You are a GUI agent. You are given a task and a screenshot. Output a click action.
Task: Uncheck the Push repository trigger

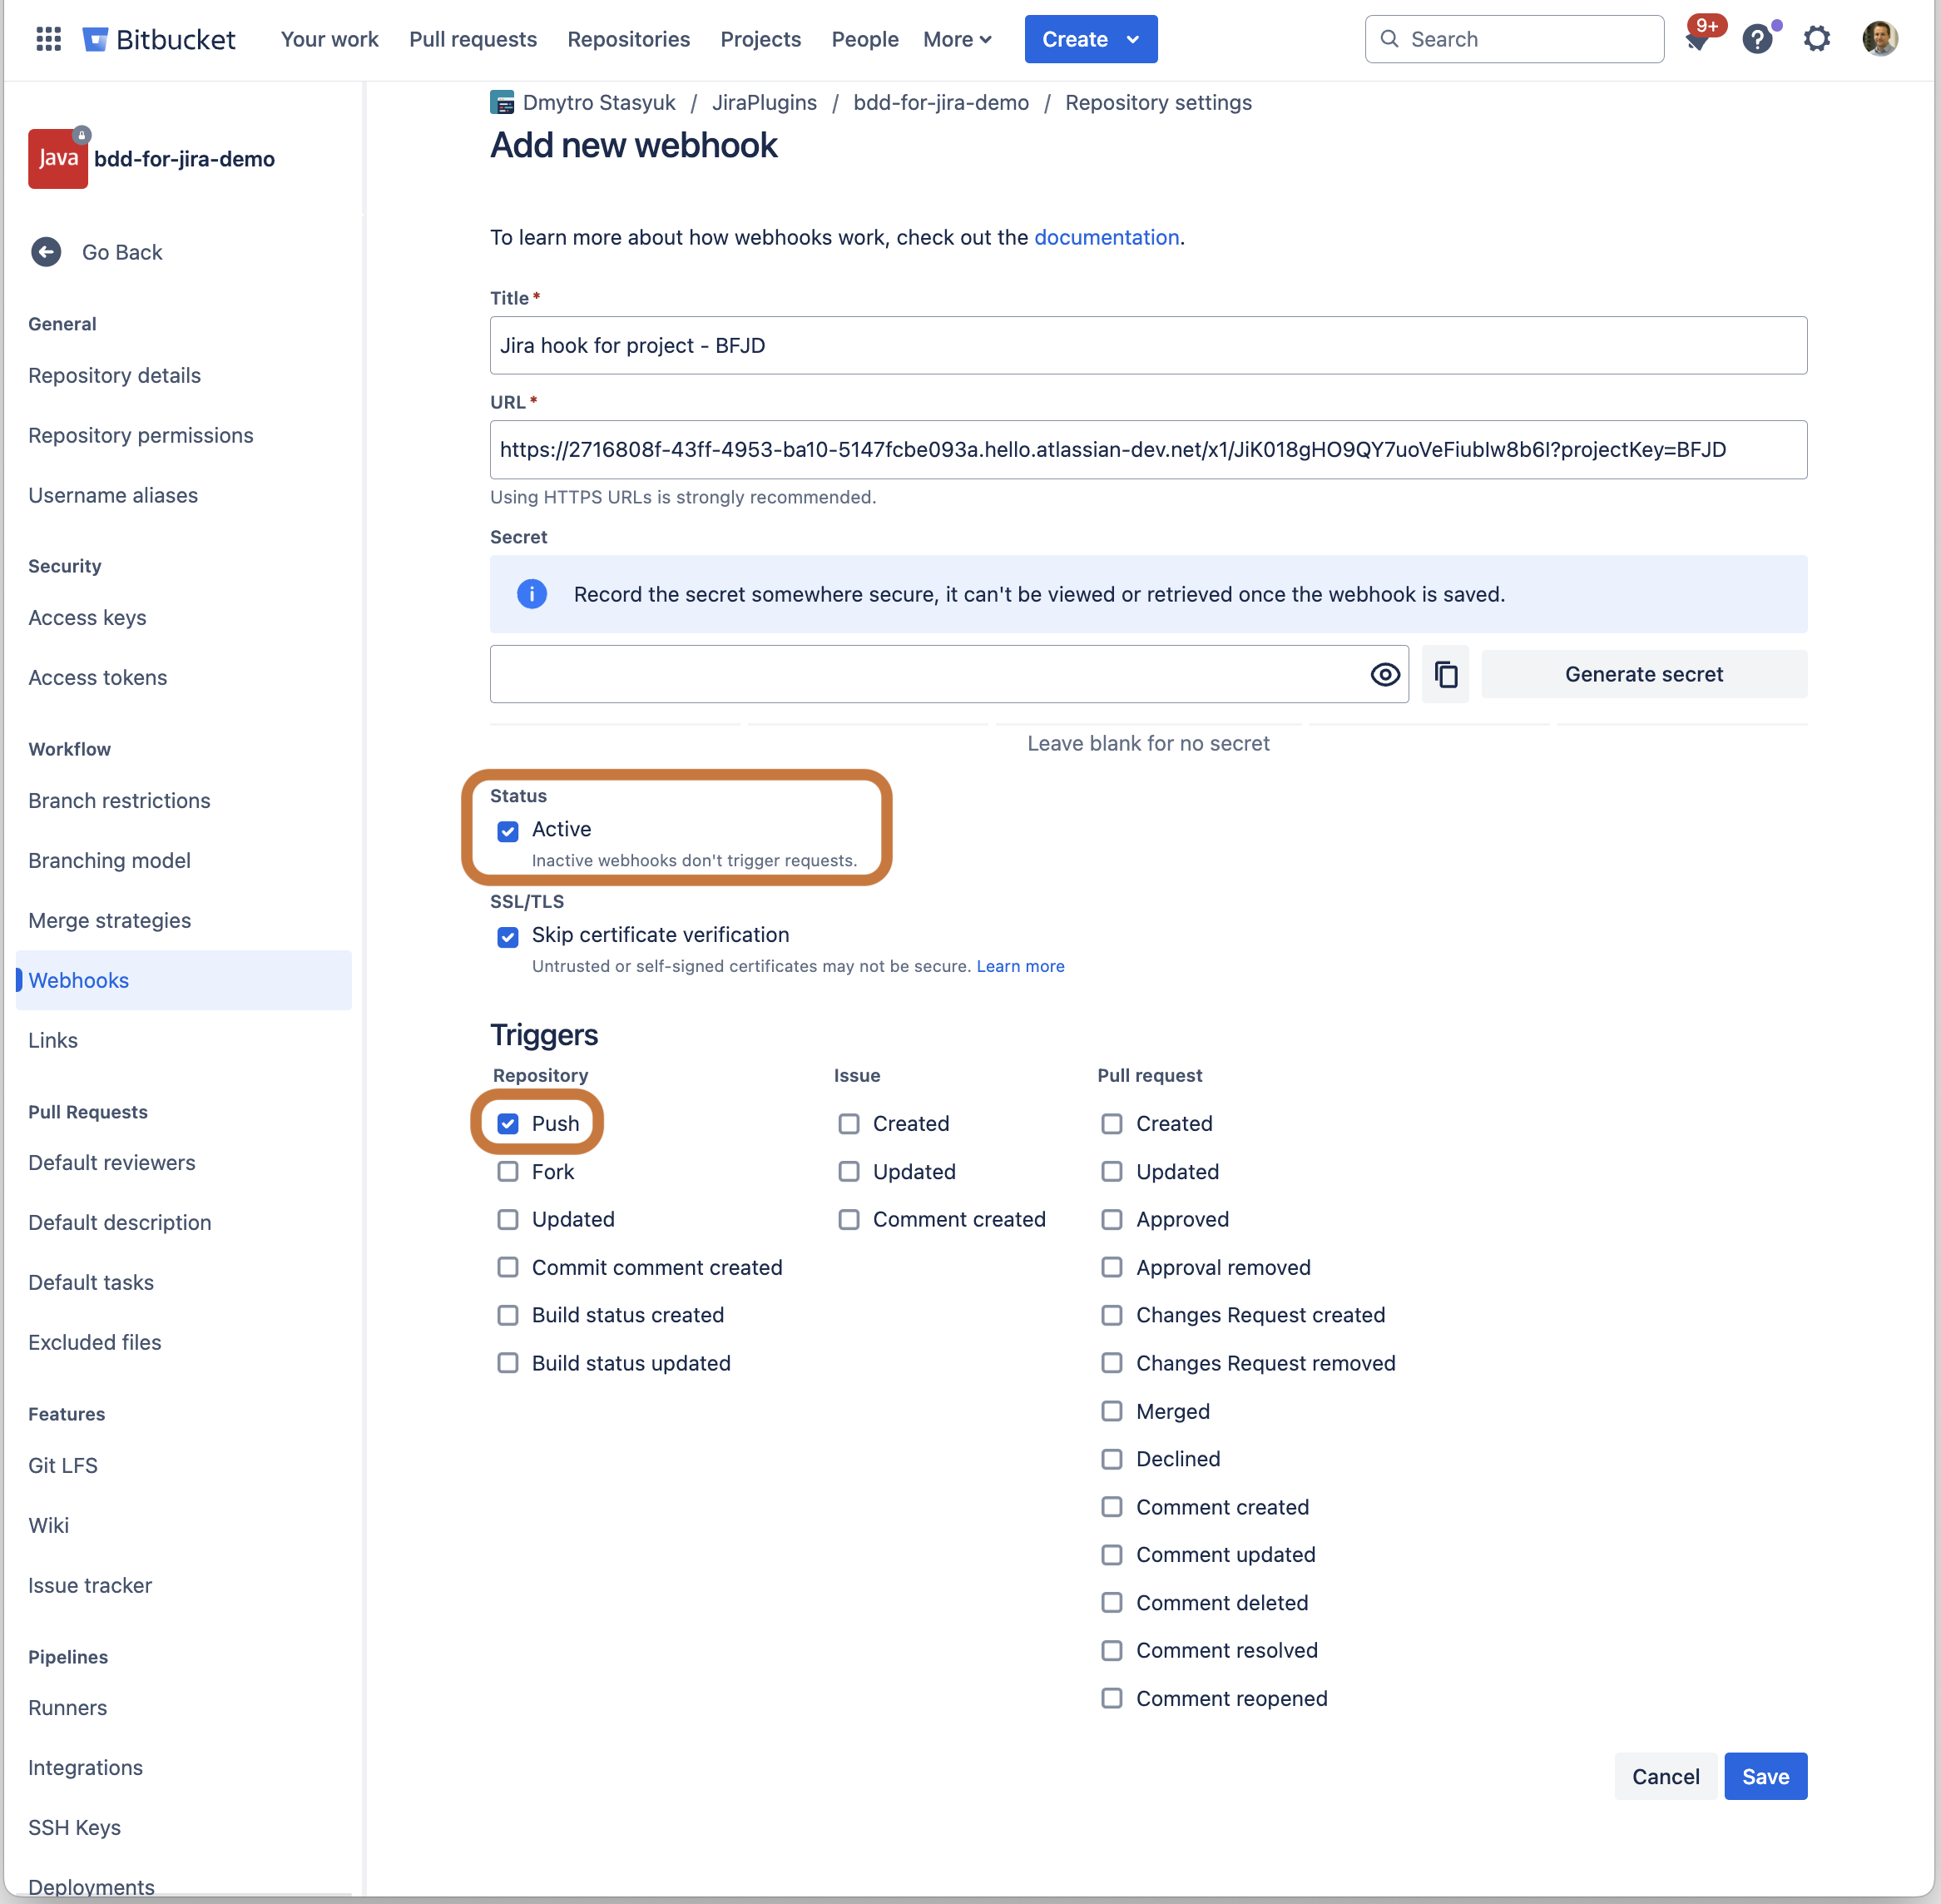pyautogui.click(x=508, y=1124)
